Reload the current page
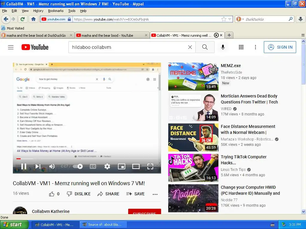 pyautogui.click(x=23, y=19)
